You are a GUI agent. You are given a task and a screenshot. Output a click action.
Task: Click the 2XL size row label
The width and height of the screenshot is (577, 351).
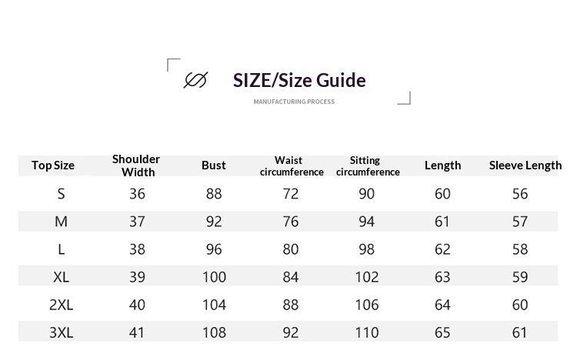click(62, 305)
